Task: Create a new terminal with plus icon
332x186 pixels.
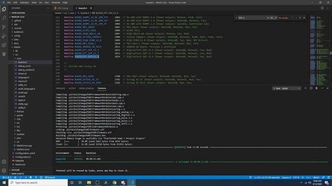Action: [306, 88]
